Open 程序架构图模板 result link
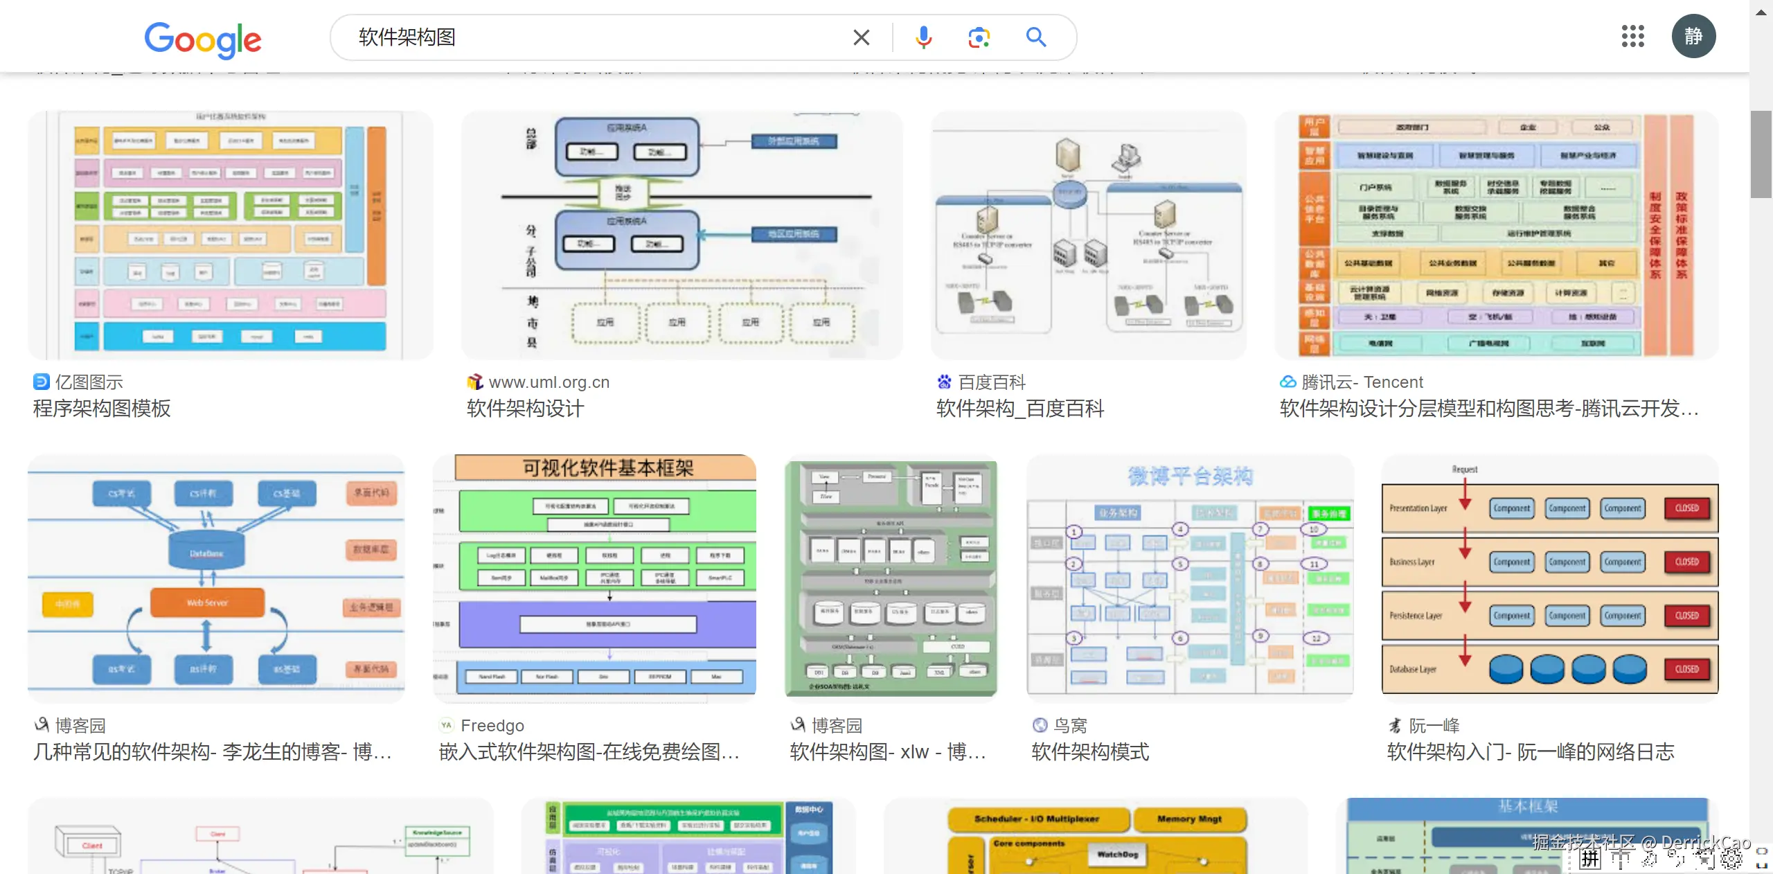1773x874 pixels. point(102,409)
